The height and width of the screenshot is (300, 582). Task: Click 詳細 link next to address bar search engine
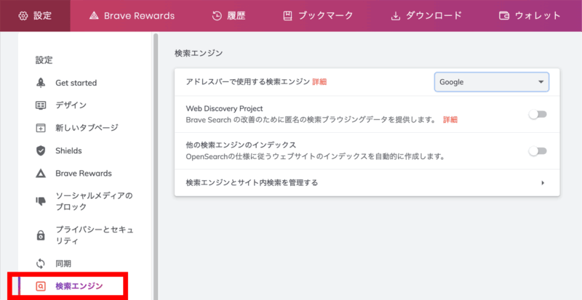click(319, 83)
